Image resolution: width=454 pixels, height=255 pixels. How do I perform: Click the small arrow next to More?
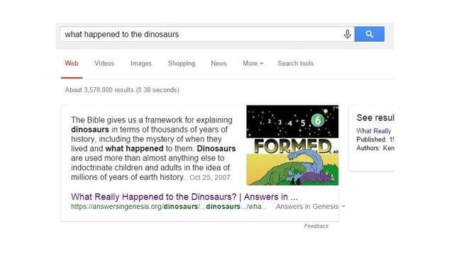[x=261, y=64]
